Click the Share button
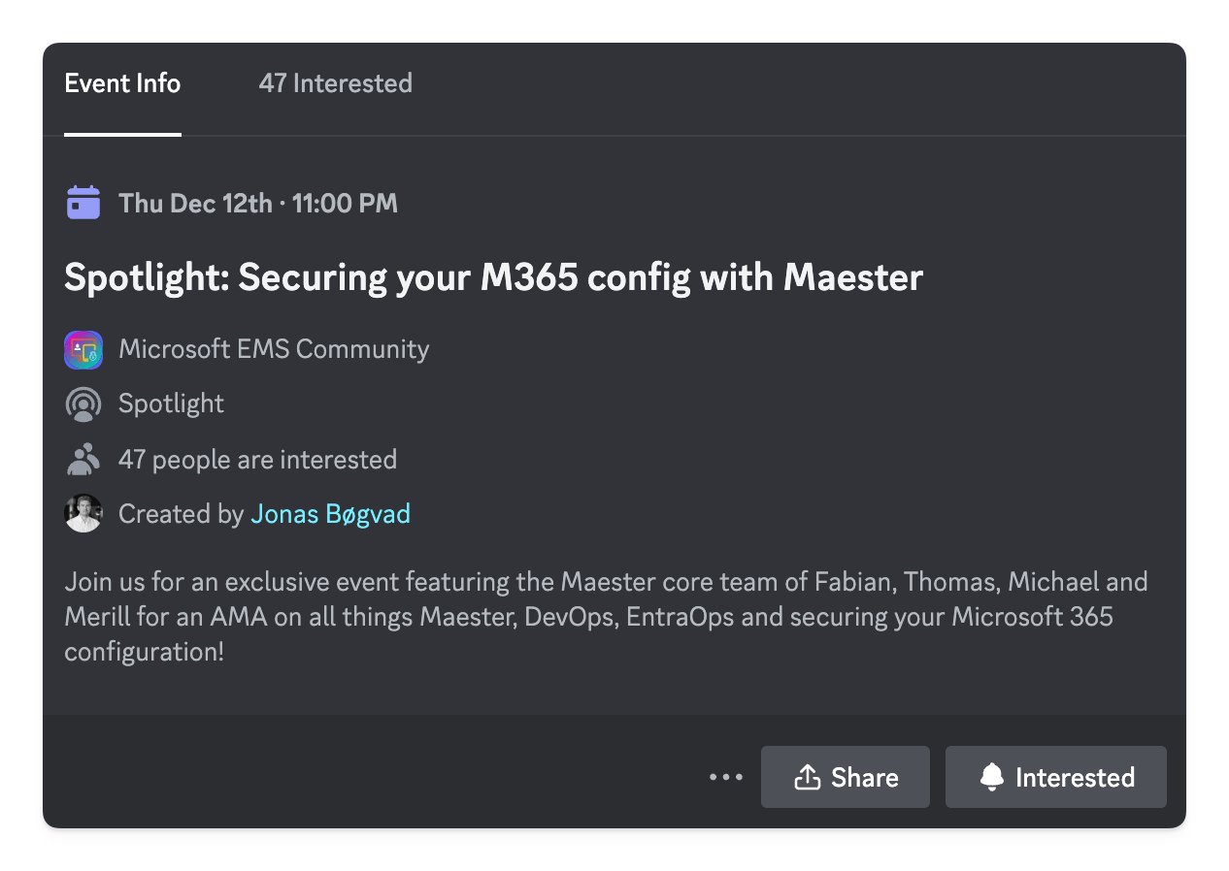The width and height of the screenshot is (1229, 871). (x=845, y=777)
